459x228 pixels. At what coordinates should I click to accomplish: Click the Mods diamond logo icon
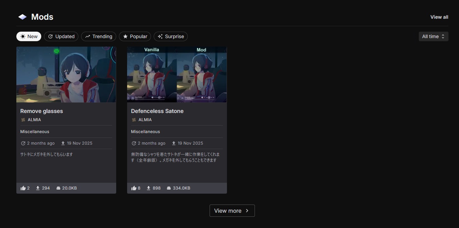tap(22, 17)
